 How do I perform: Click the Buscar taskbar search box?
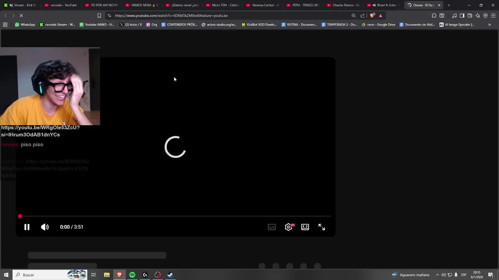(x=50, y=275)
